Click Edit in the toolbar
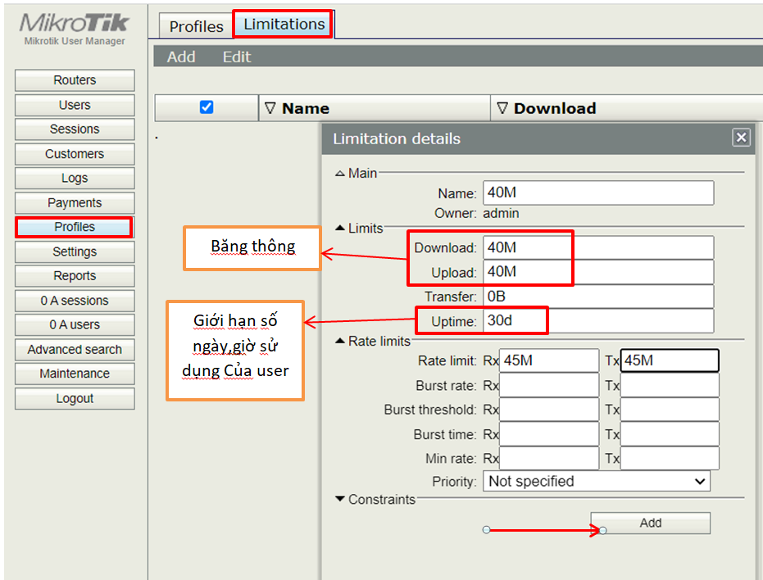The height and width of the screenshot is (580, 763). [237, 57]
